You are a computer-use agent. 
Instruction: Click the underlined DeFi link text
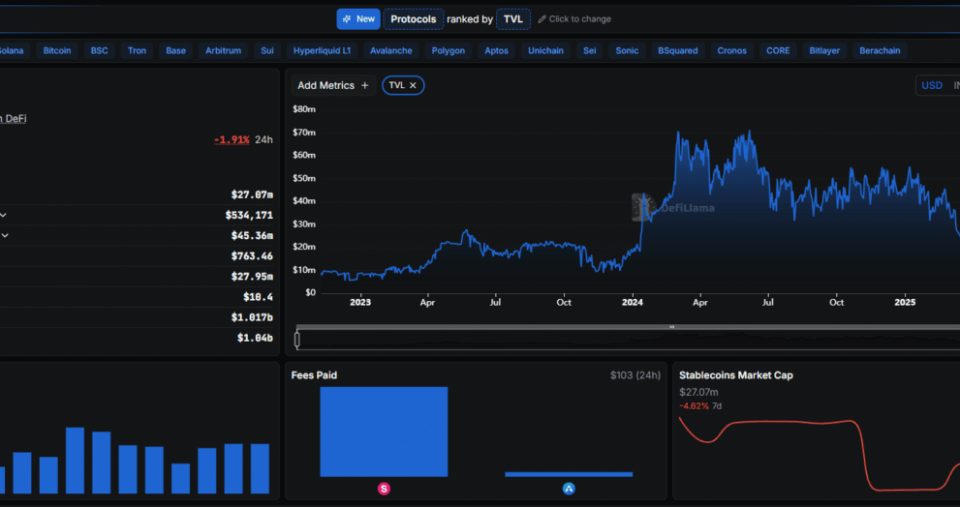pyautogui.click(x=13, y=119)
